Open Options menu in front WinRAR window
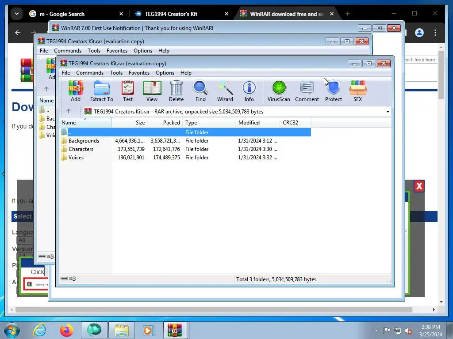The image size is (453, 339). [165, 73]
